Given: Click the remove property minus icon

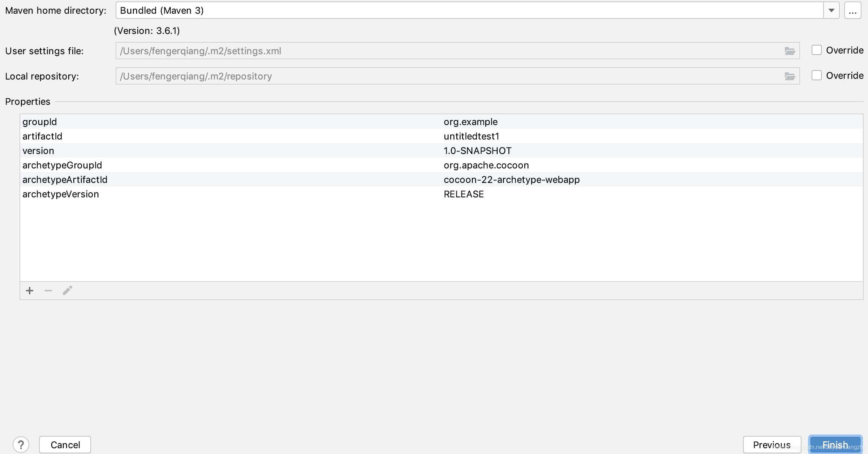Looking at the screenshot, I should click(x=48, y=291).
